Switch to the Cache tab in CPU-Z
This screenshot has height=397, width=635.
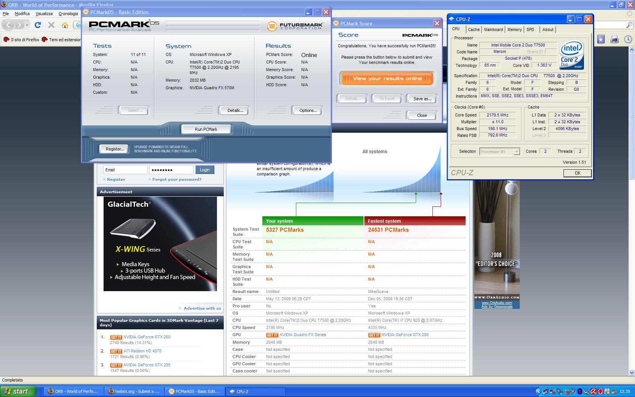(x=473, y=29)
